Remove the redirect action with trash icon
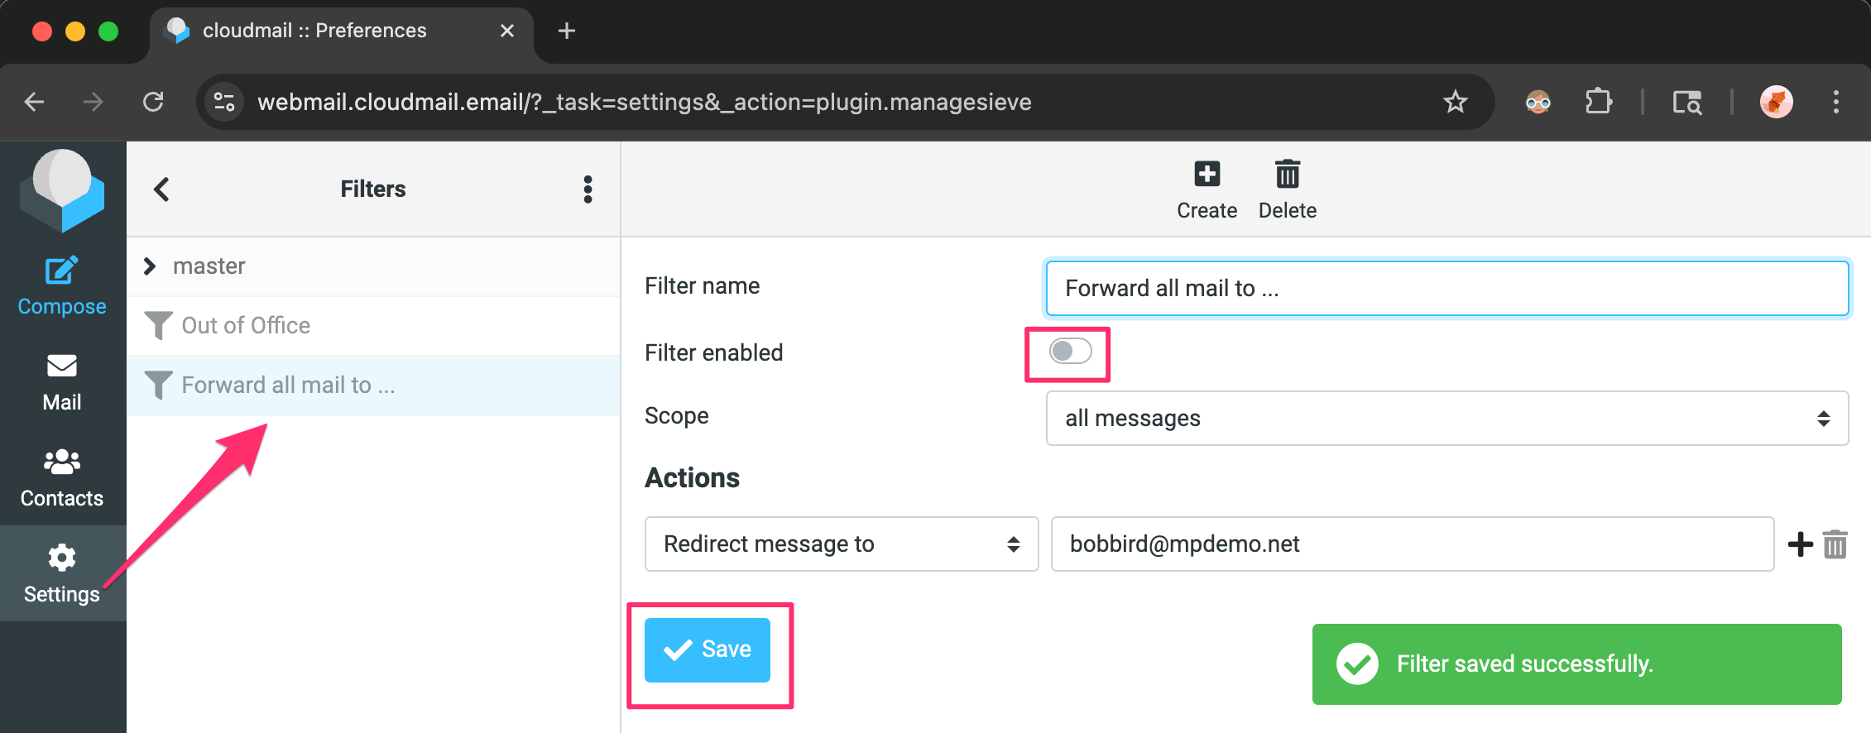 coord(1835,544)
